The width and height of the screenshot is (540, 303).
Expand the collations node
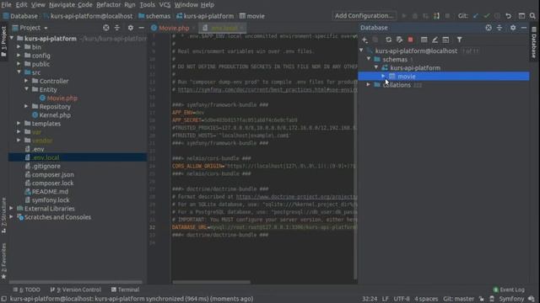(369, 84)
